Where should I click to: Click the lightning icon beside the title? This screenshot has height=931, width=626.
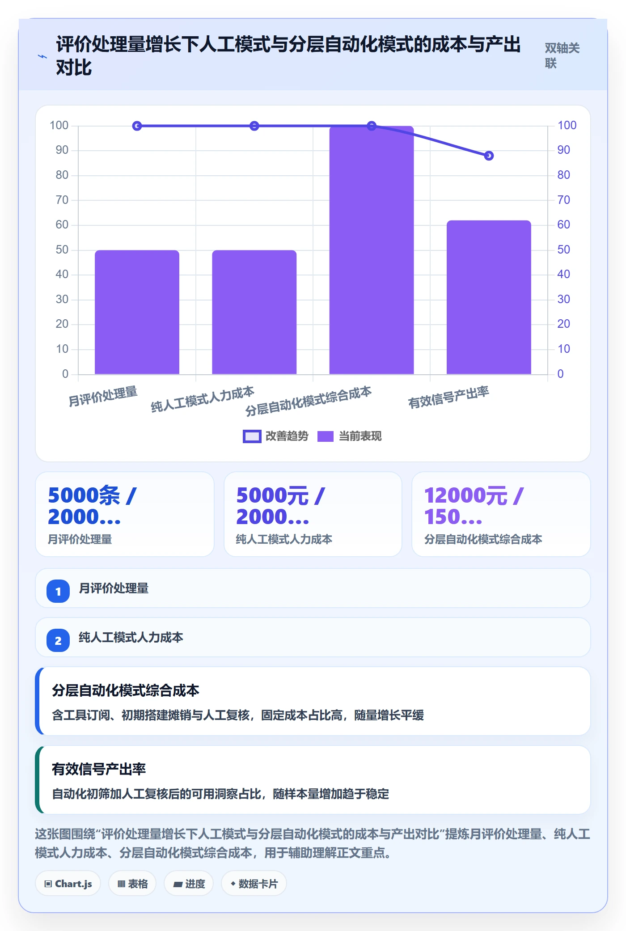[x=42, y=57]
